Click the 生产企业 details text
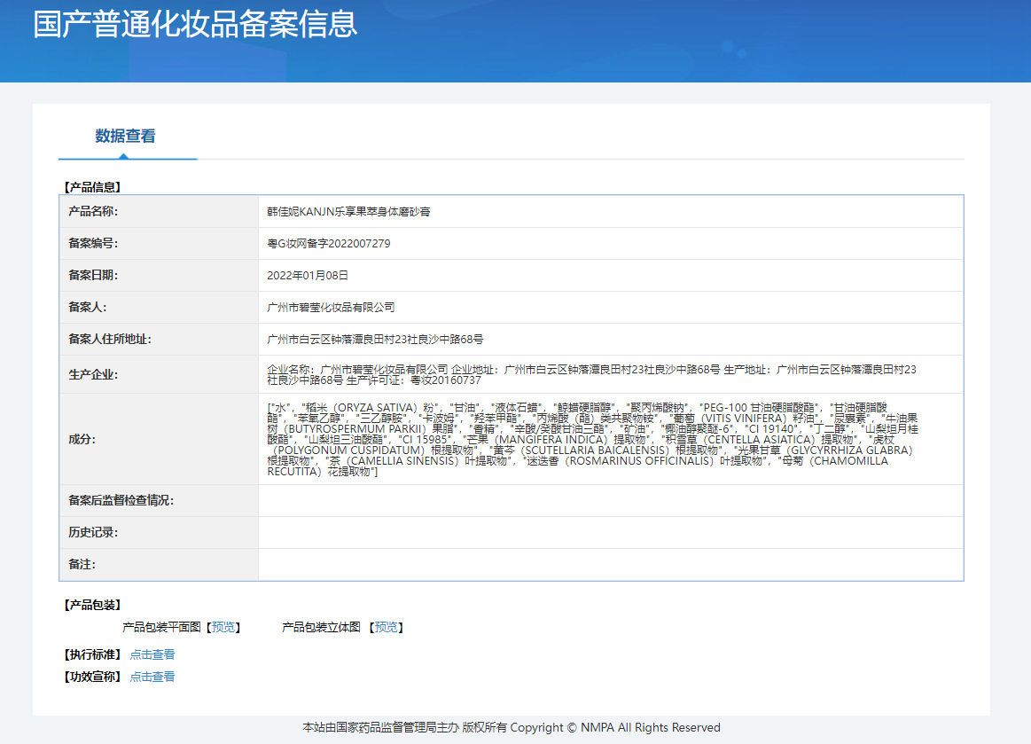Viewport: 1031px width, 744px height. [592, 375]
